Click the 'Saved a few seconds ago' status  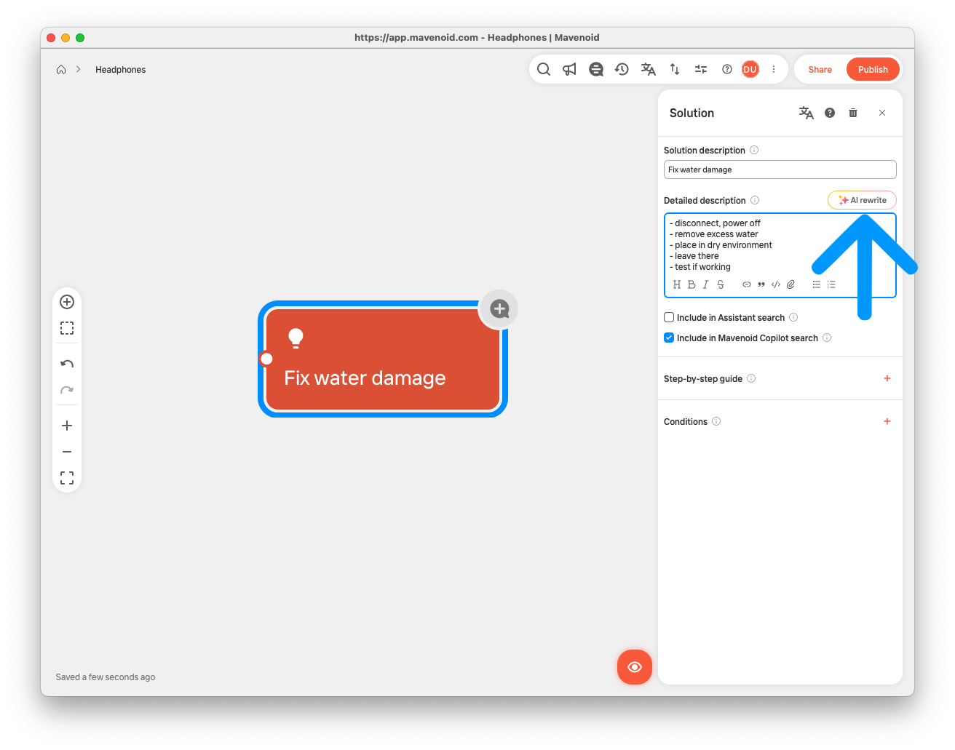coord(106,677)
